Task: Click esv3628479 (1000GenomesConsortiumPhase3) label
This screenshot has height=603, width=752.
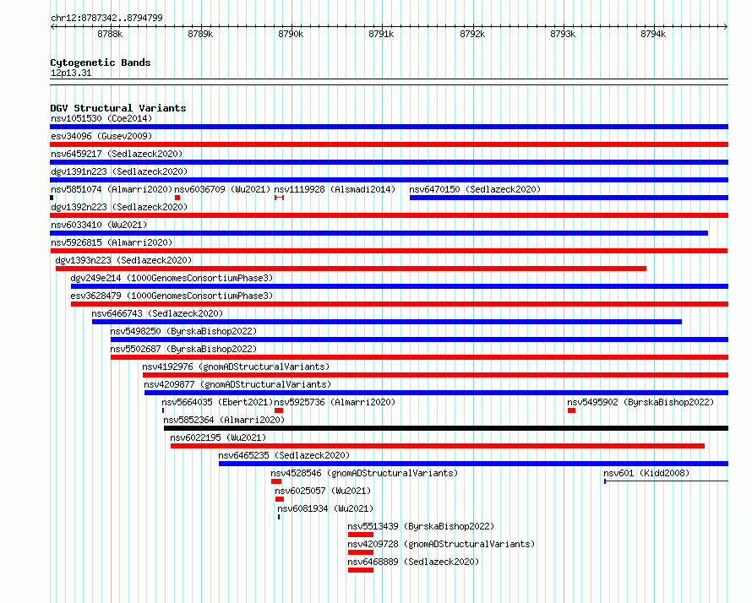Action: coord(172,296)
